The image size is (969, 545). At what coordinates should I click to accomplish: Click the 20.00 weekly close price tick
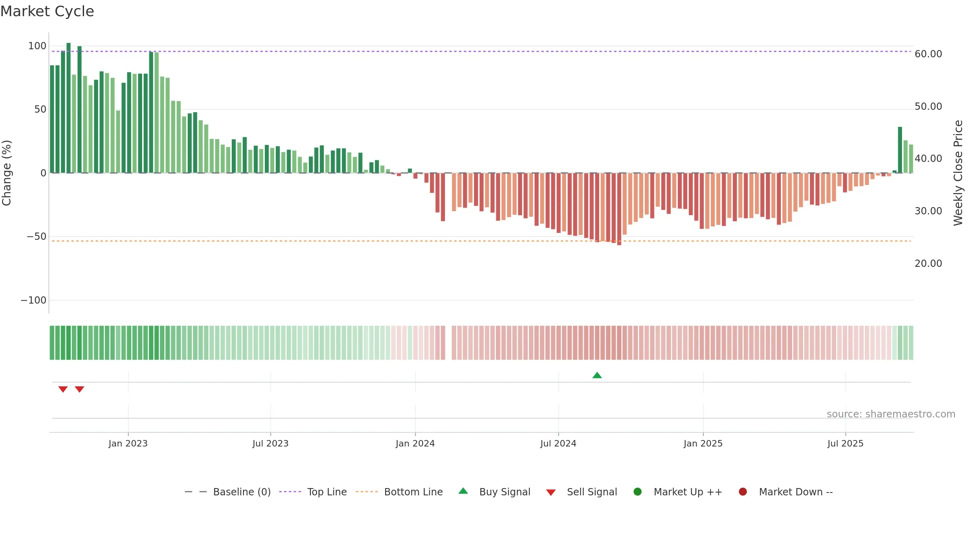point(928,264)
